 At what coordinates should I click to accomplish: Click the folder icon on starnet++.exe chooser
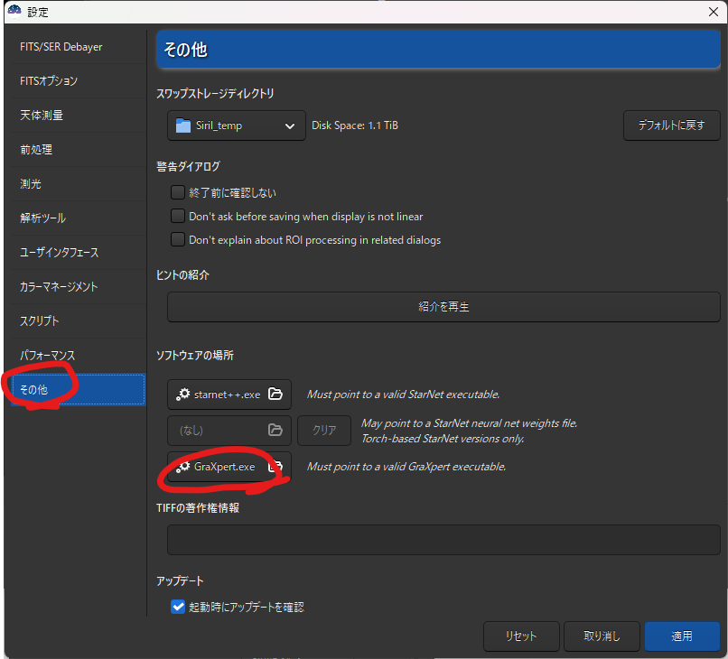[275, 394]
